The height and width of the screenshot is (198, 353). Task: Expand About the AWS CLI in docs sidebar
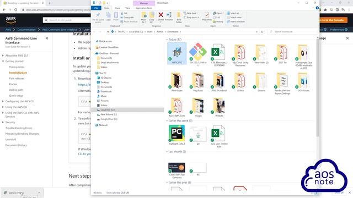[x=3, y=56]
